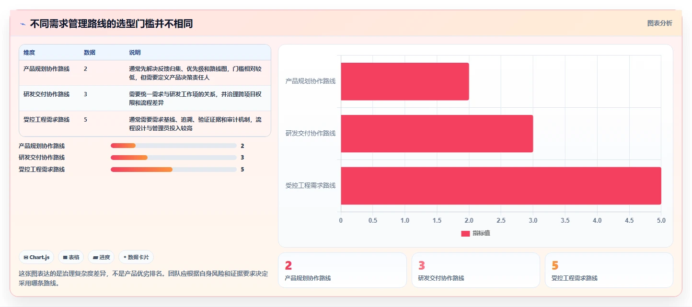Click the 产品规划协作路线 progress bar
The width and height of the screenshot is (692, 307).
(x=173, y=146)
